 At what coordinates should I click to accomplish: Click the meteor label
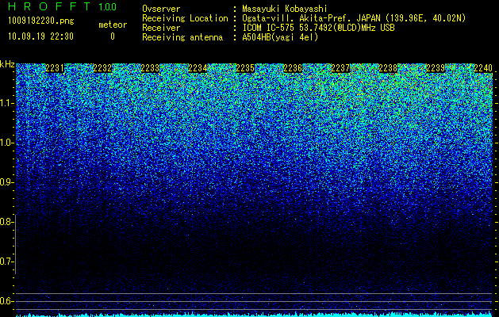pos(113,25)
